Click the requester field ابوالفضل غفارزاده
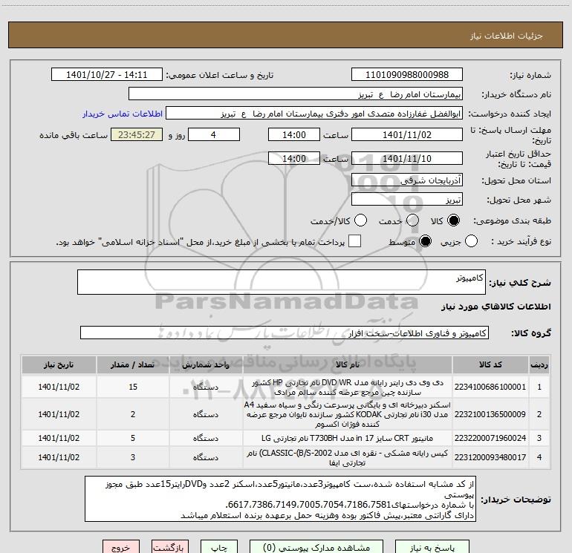The width and height of the screenshot is (572, 553). tap(314, 114)
